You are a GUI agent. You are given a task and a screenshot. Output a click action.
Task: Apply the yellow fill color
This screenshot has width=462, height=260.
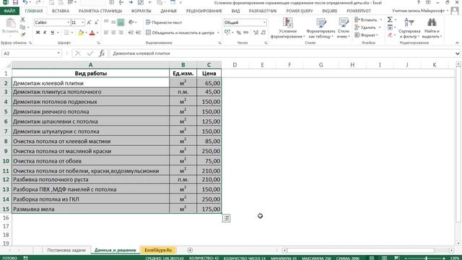click(81, 32)
